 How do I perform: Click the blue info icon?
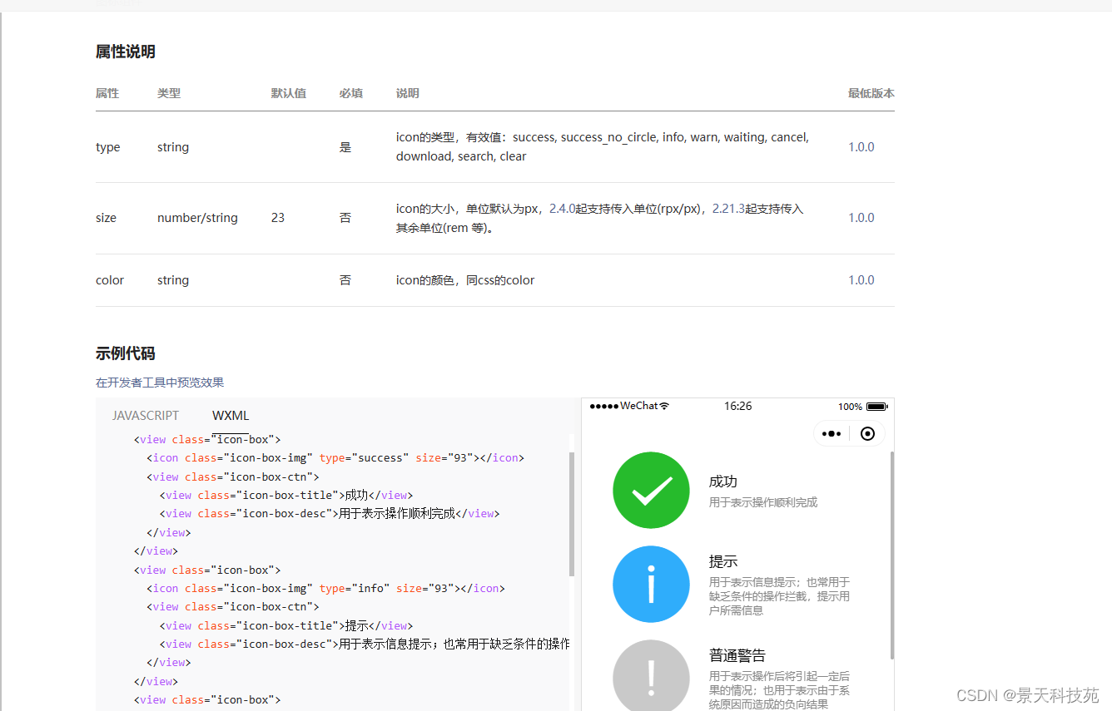click(x=651, y=584)
